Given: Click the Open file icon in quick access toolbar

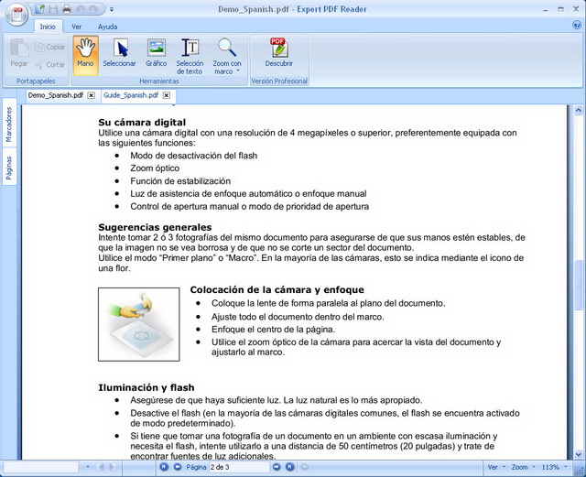Looking at the screenshot, I should 39,9.
